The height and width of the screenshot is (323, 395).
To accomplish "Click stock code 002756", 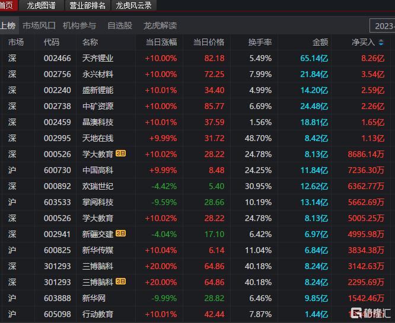I will coord(57,74).
